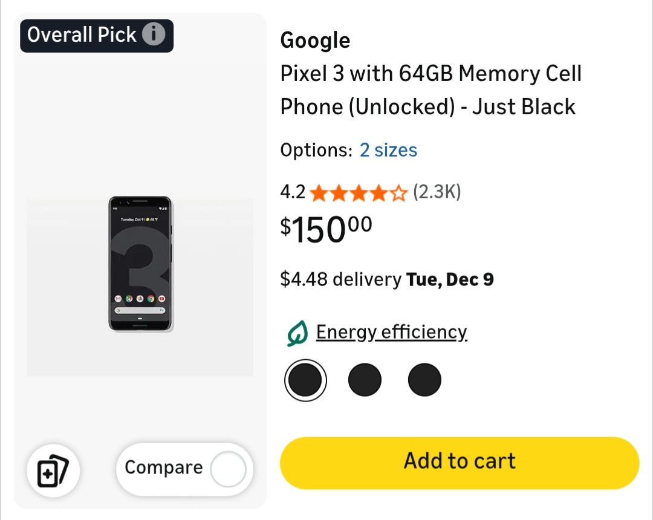This screenshot has height=520, width=653.
Task: Click the fifth empty star in the rating
Action: (x=400, y=192)
